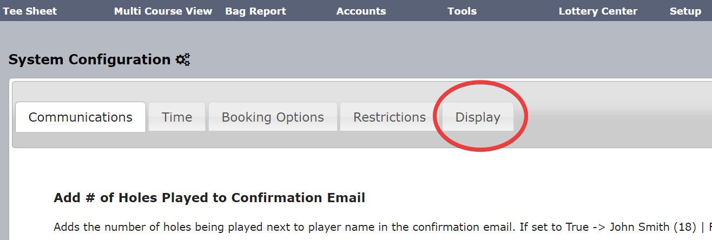Click the gears icon beside System Configuration
Screen dimensions: 712x240
[x=183, y=59]
